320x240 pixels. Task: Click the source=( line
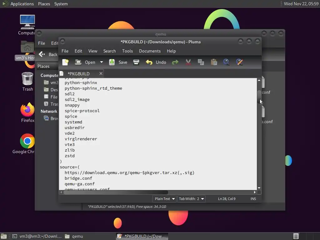(x=70, y=167)
